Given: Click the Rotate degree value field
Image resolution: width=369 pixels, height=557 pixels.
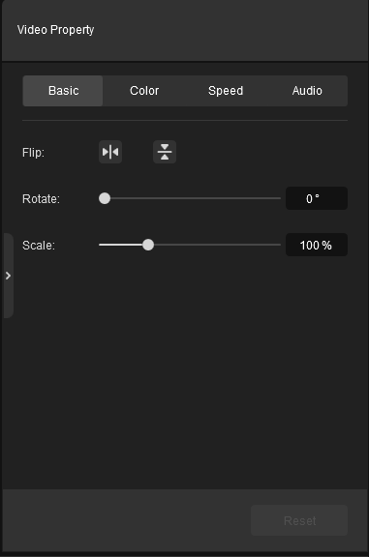Looking at the screenshot, I should [x=317, y=198].
